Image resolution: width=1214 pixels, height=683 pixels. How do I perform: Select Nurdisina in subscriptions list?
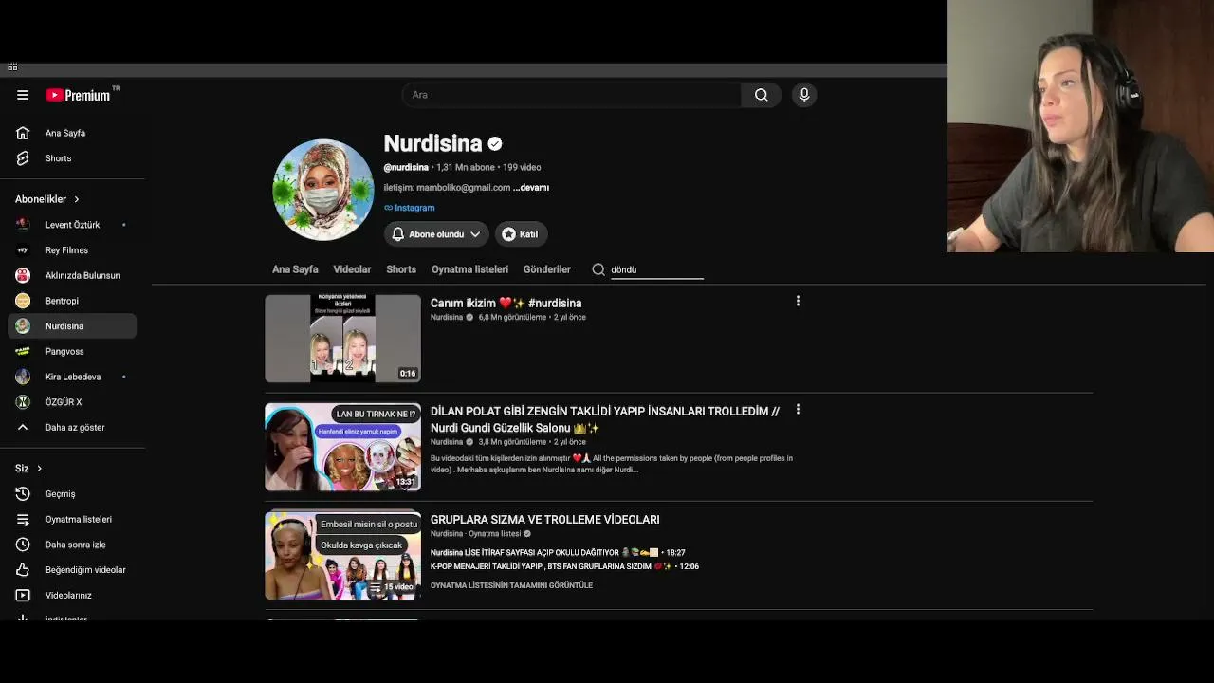[72, 326]
